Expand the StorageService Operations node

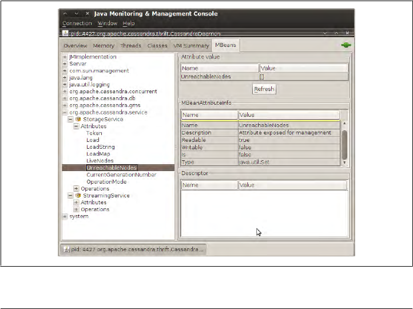pyautogui.click(x=76, y=189)
